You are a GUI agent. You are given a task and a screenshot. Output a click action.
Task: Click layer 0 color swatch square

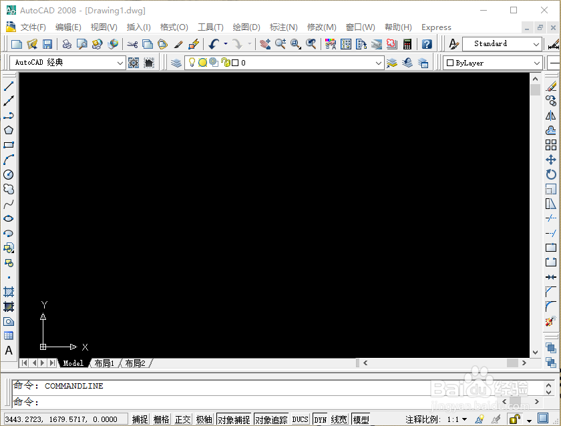pyautogui.click(x=235, y=63)
